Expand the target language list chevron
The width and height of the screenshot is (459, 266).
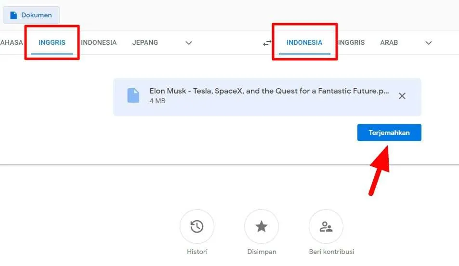coord(429,43)
